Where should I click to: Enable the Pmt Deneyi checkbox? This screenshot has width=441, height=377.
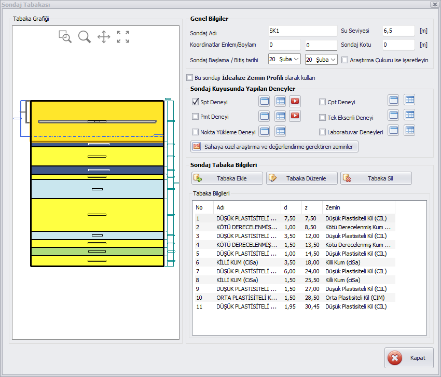(195, 116)
